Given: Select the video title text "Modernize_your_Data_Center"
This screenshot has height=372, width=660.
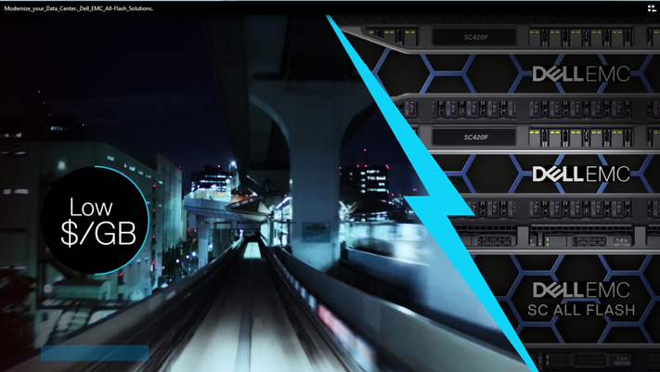Looking at the screenshot, I should pyautogui.click(x=39, y=8).
